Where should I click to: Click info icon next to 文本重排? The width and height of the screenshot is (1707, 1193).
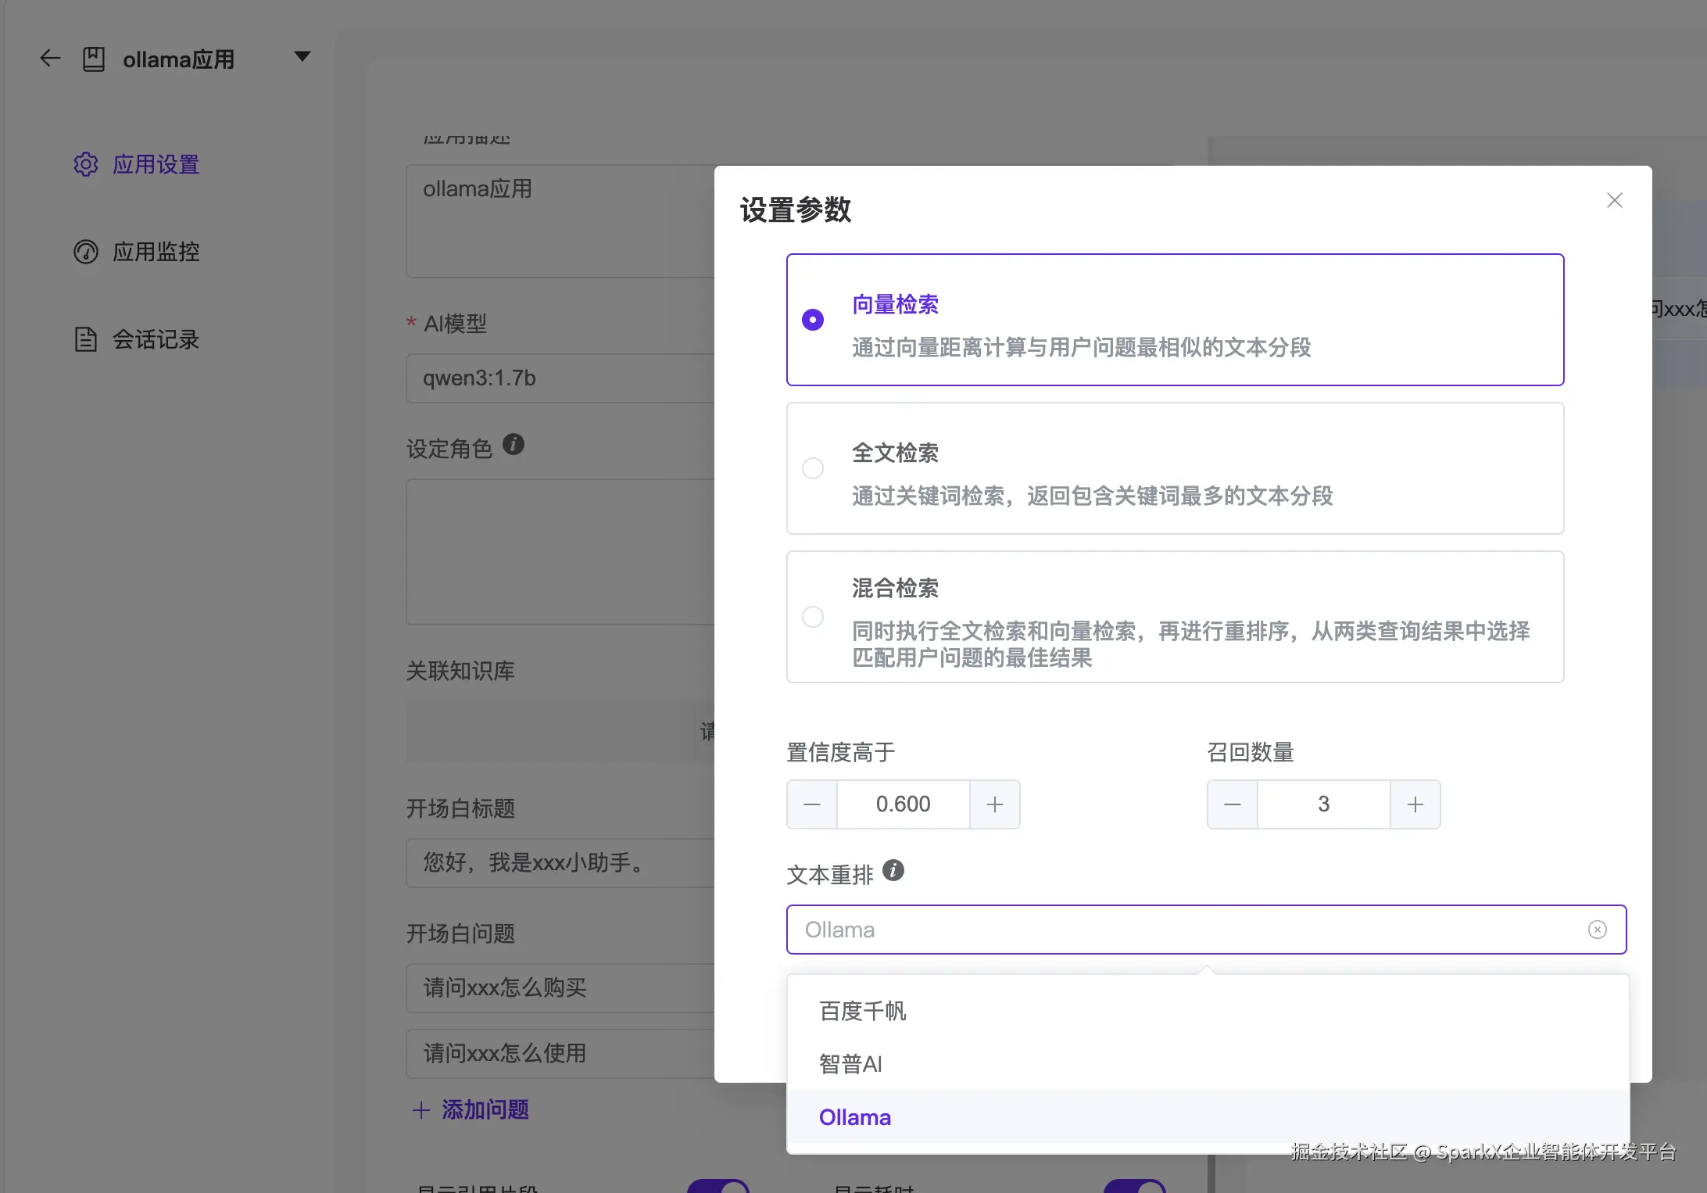[x=893, y=870]
